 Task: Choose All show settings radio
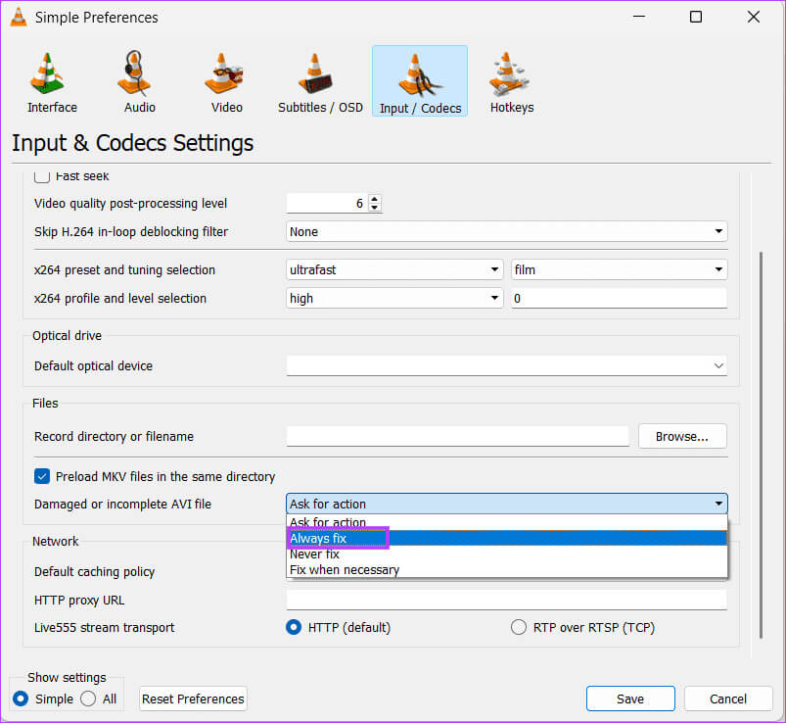point(88,699)
